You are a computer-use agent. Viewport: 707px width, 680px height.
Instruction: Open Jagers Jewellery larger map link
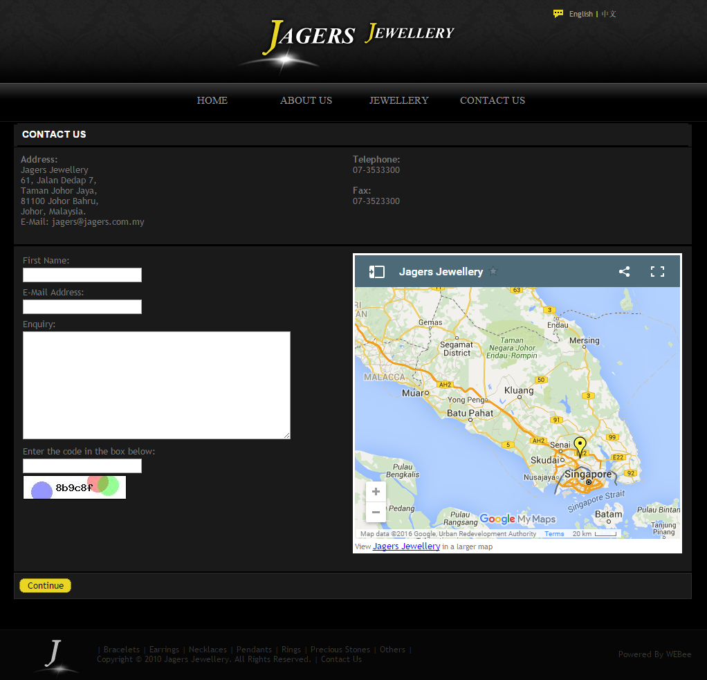pos(406,546)
